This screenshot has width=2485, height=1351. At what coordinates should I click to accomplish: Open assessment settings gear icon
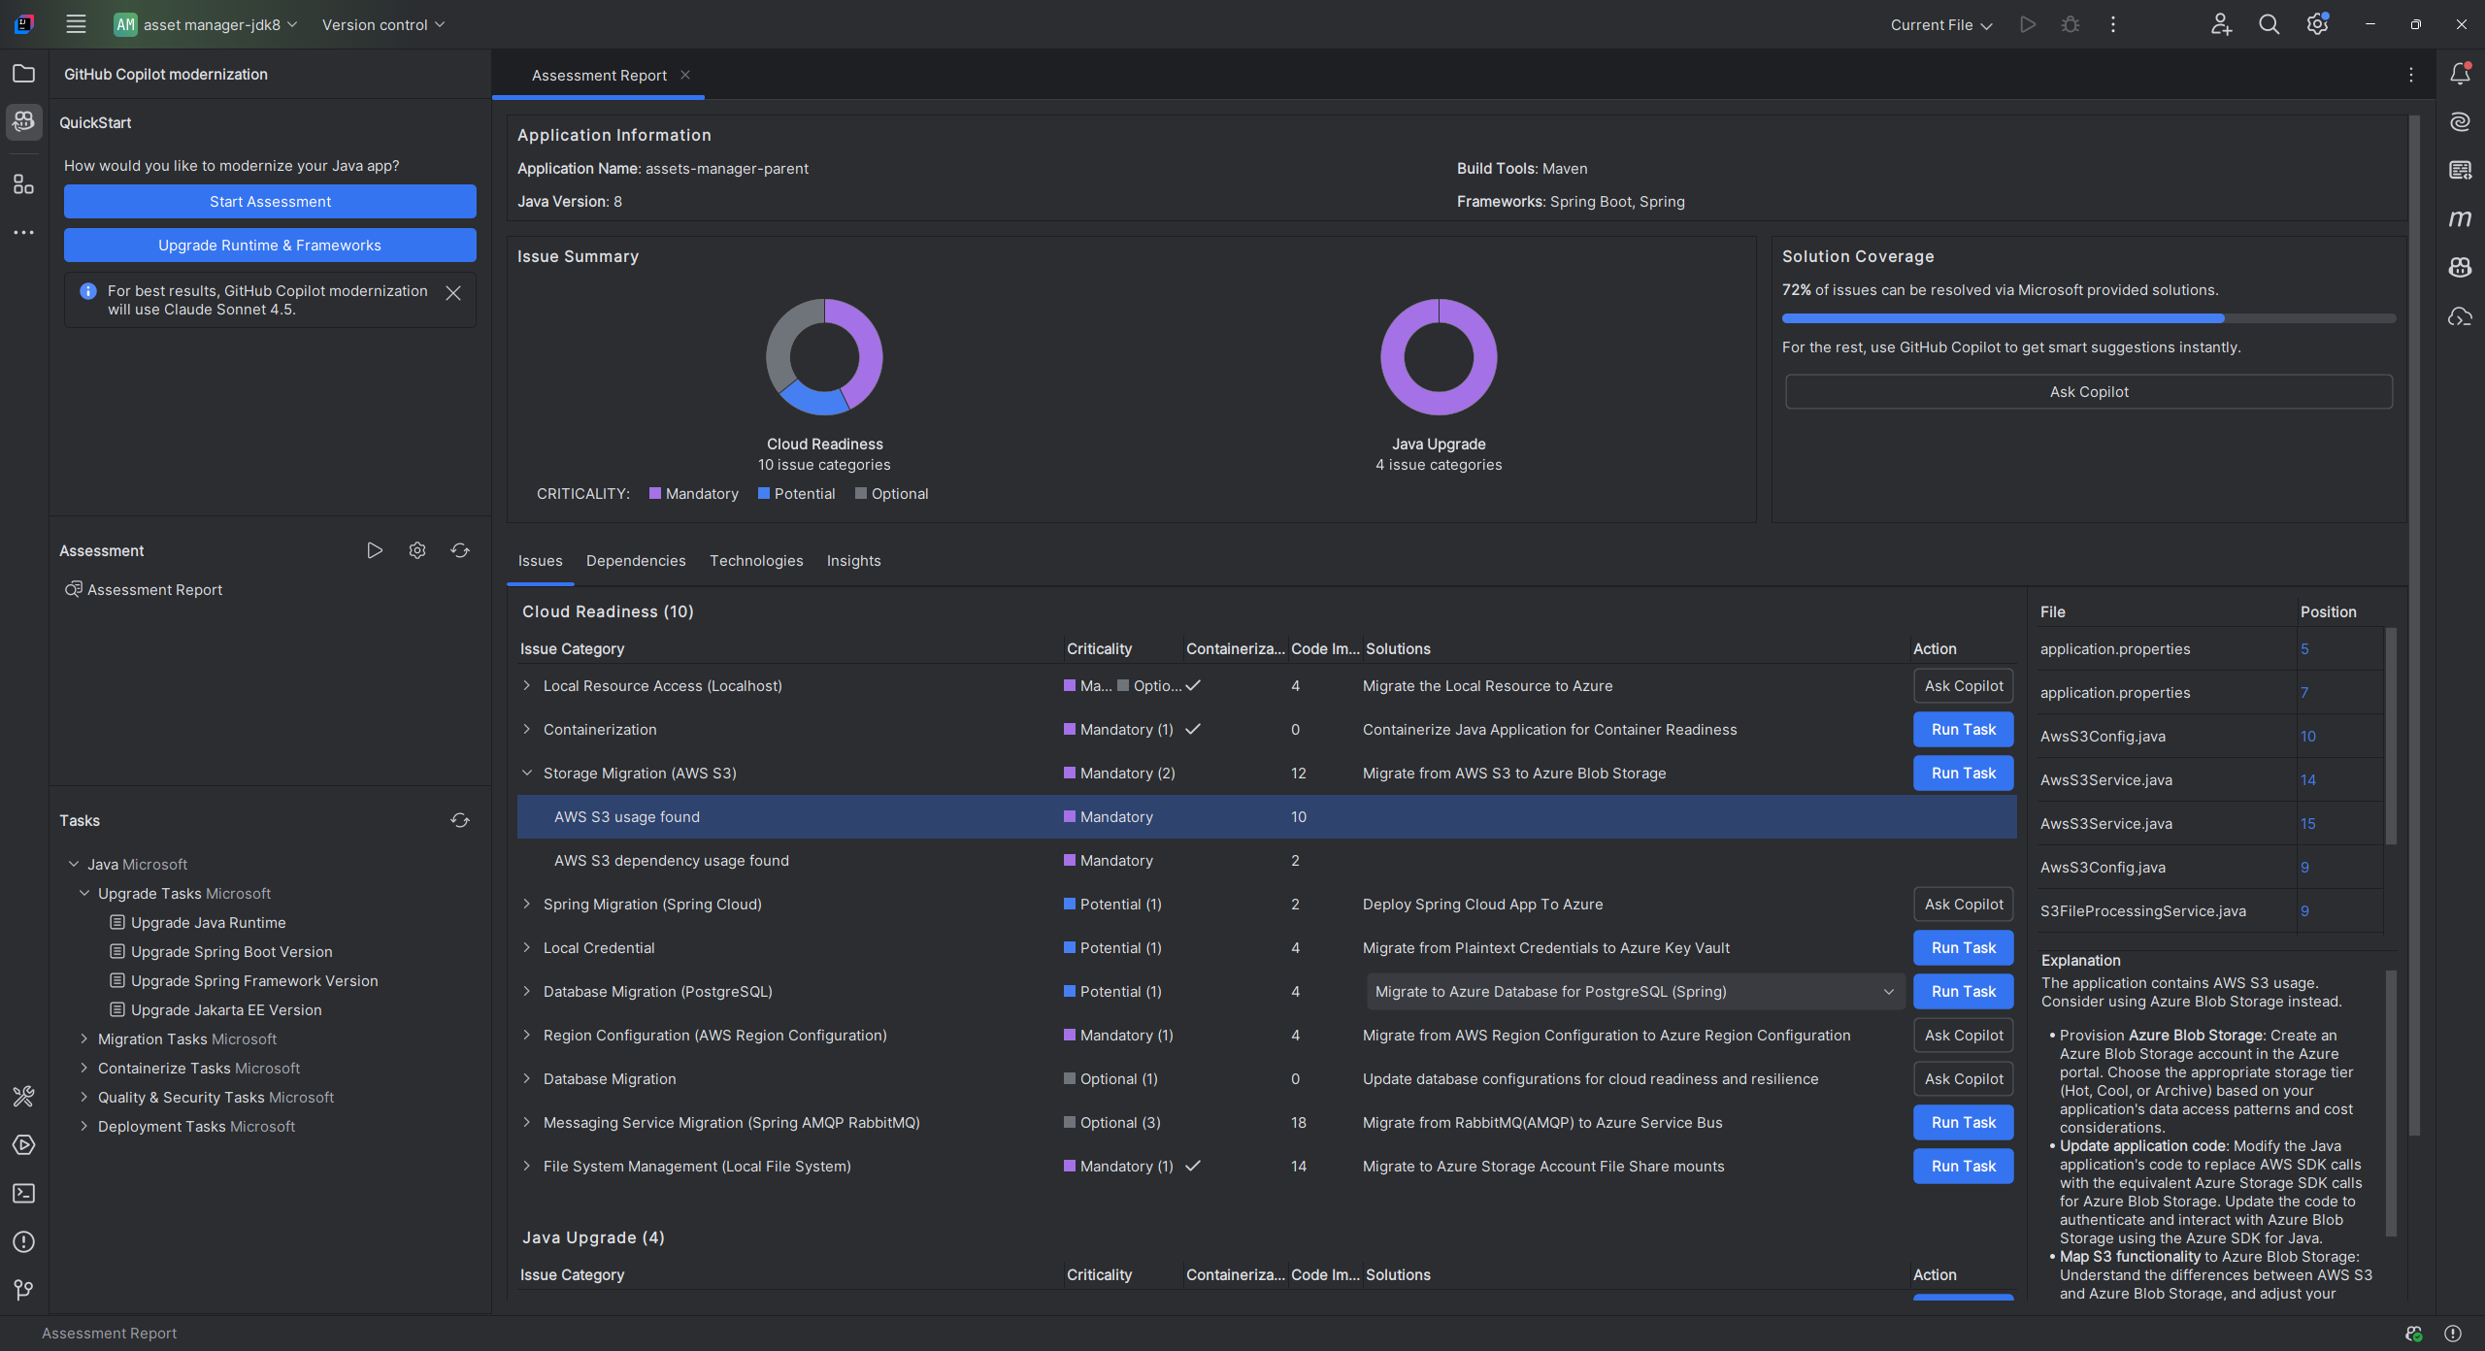pyautogui.click(x=417, y=550)
